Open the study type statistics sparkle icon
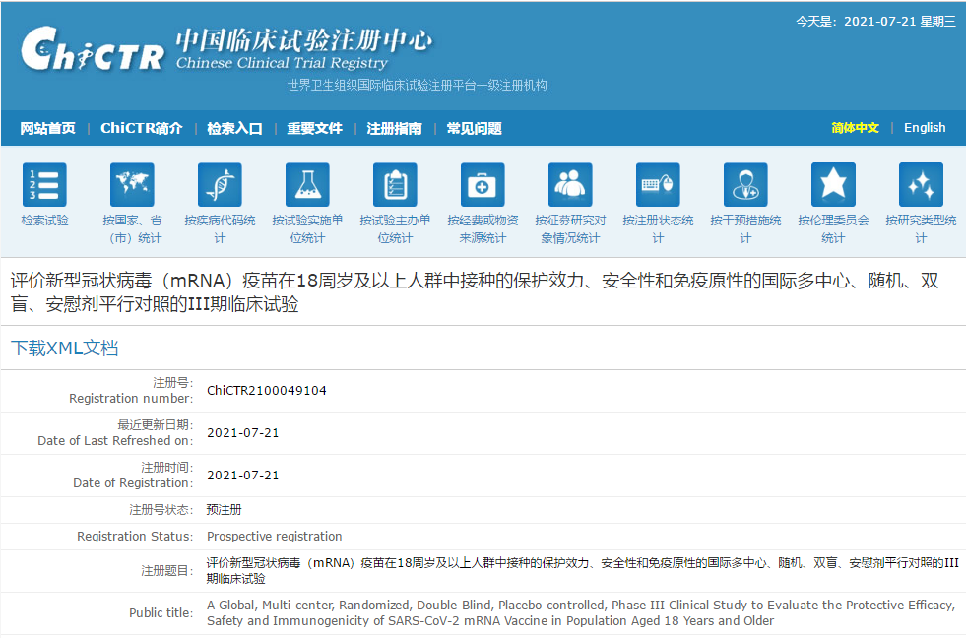 (921, 185)
